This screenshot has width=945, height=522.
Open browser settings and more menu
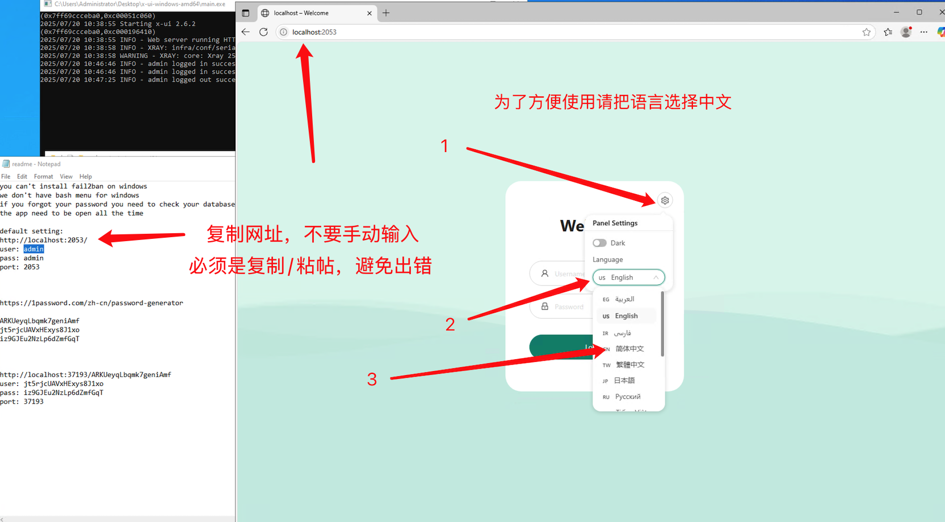tap(924, 32)
